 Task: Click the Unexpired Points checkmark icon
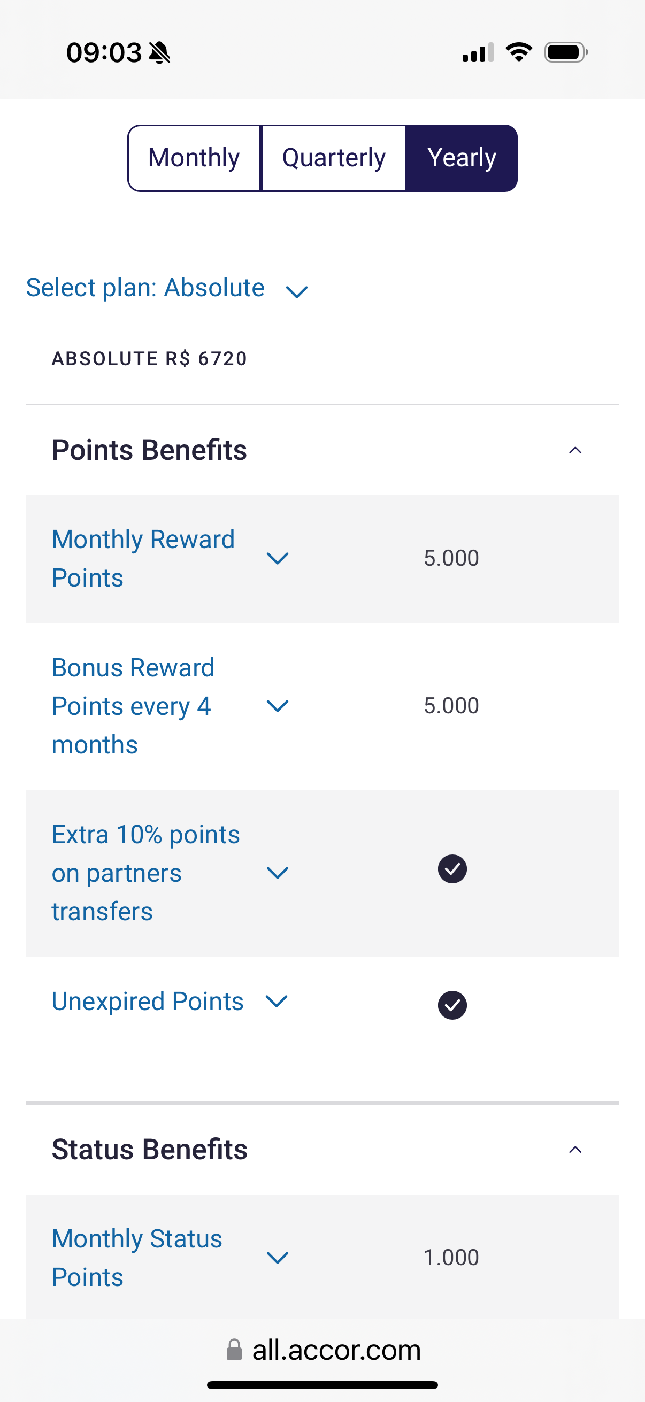[452, 1005]
